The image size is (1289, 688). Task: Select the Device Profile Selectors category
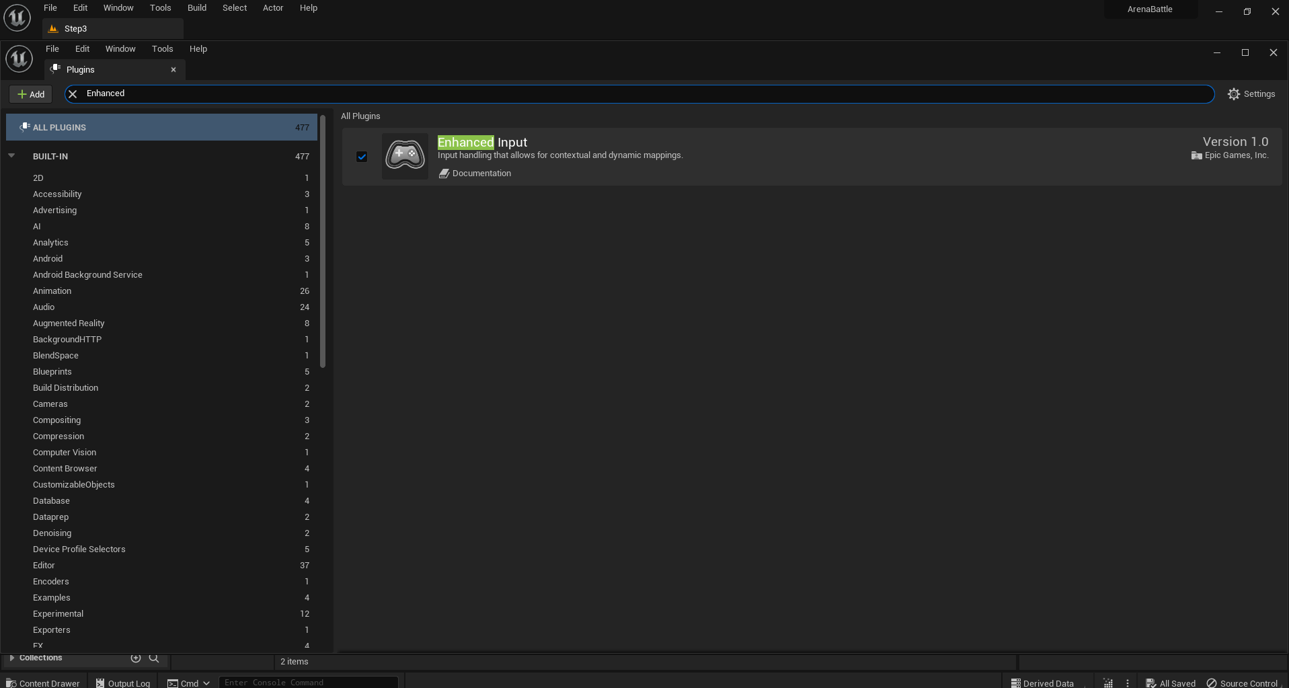[161, 549]
